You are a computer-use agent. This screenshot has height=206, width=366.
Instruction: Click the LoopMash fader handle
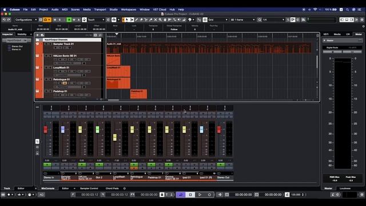click(x=114, y=137)
